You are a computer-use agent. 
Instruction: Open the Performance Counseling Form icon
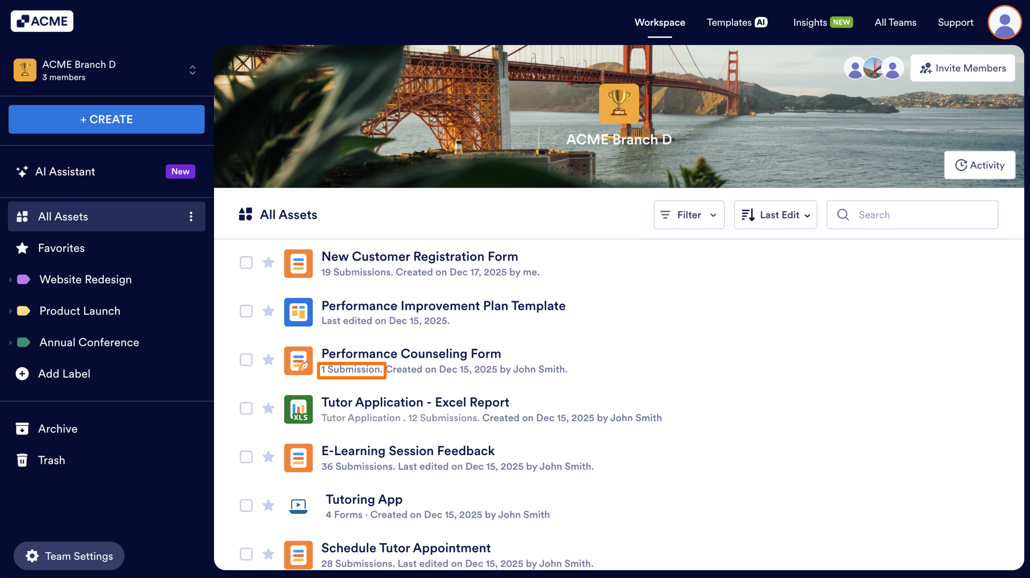pos(298,360)
